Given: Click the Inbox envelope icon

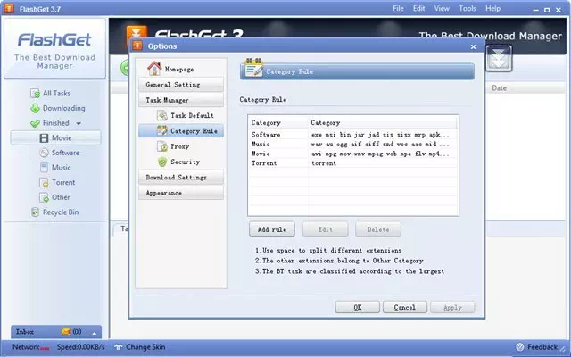Looking at the screenshot, I should point(66,331).
